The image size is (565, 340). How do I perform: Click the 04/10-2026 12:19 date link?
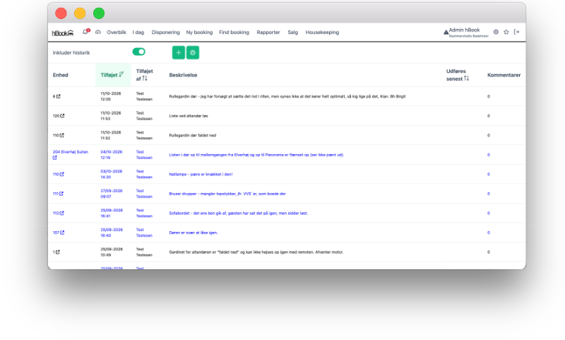click(112, 155)
